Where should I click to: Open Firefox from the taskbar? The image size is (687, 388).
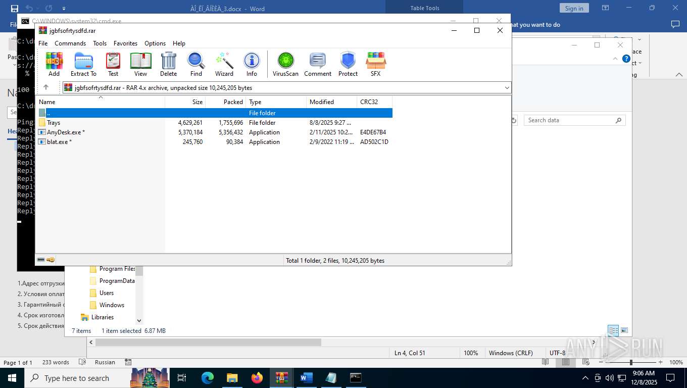click(257, 377)
